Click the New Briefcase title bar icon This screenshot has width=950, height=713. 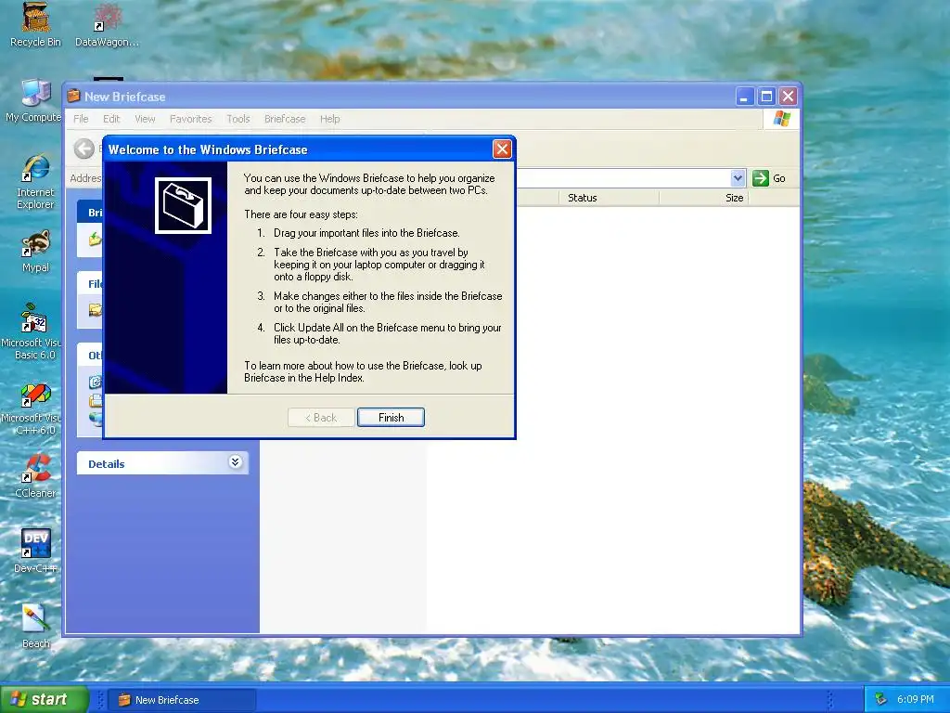click(x=74, y=96)
